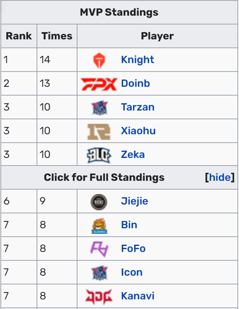Viewport: 239px width, 309px height.
Task: Click the LNG logo next to Tarzan
Action: tap(100, 108)
